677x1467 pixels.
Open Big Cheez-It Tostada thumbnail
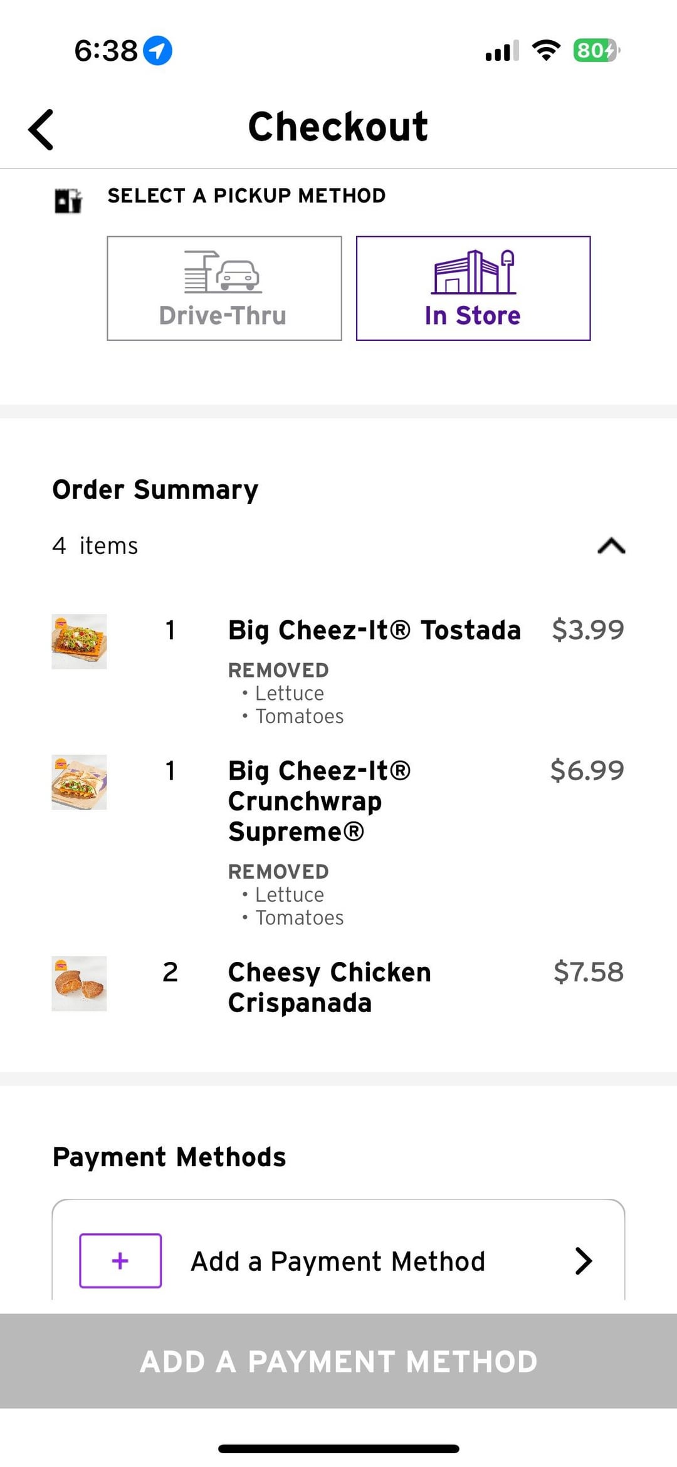tap(79, 641)
